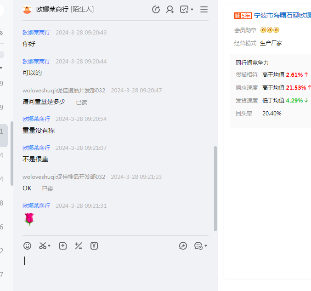This screenshot has width=311, height=291.
Task: Click 已读 status next to OK
Action: (x=48, y=188)
